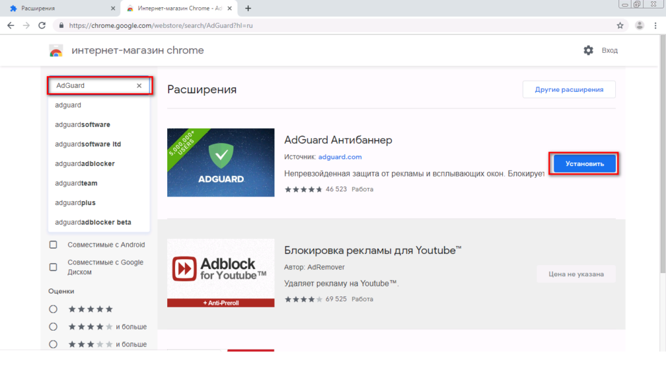
Task: Click the browser forward arrow
Action: [26, 25]
